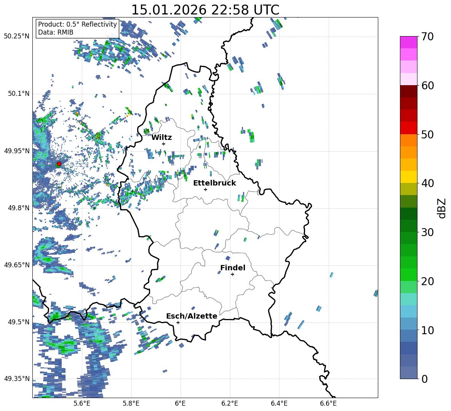Click the Findel city label

[233, 268]
